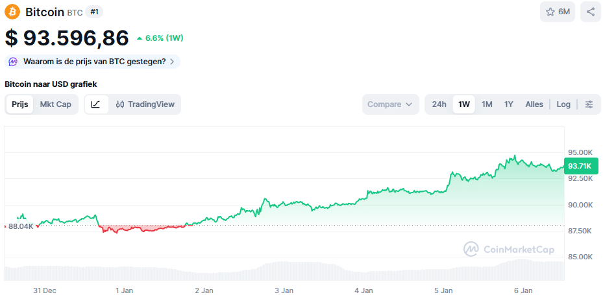The width and height of the screenshot is (603, 295).
Task: Click the '3 Jan' date axis label
Action: (284, 290)
